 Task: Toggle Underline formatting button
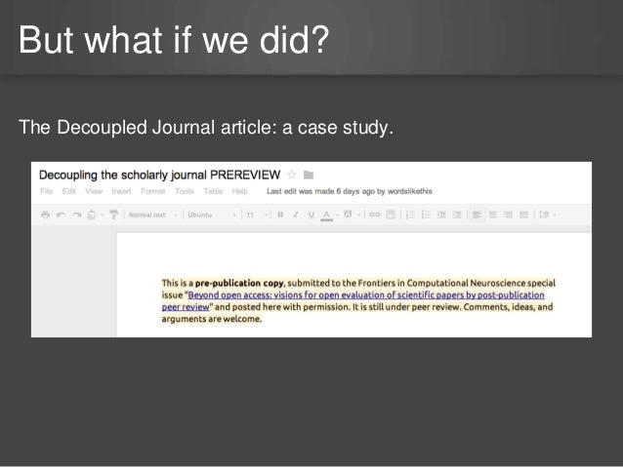point(311,214)
